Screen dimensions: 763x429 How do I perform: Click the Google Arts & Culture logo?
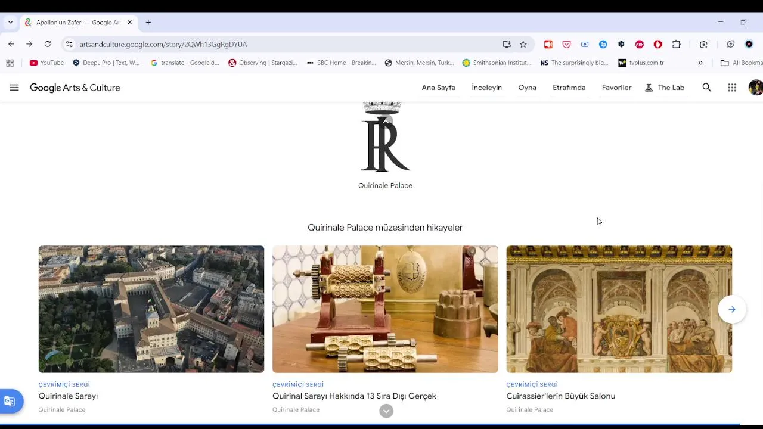(75, 88)
